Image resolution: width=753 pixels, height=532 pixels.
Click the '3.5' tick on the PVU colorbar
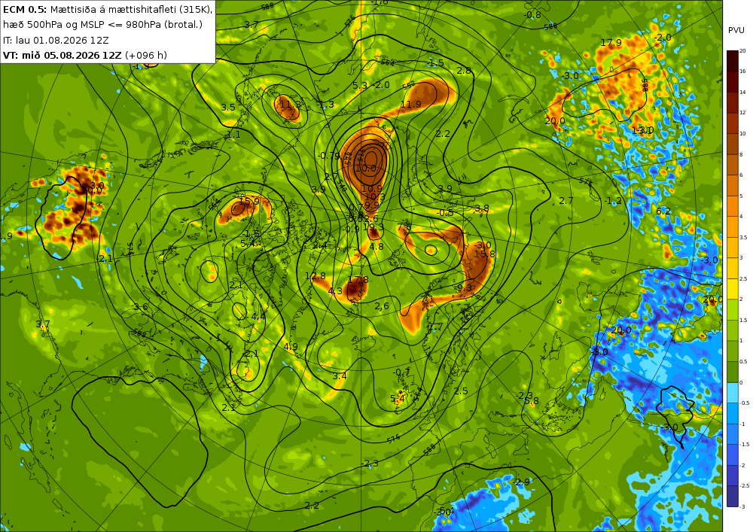pos(743,237)
